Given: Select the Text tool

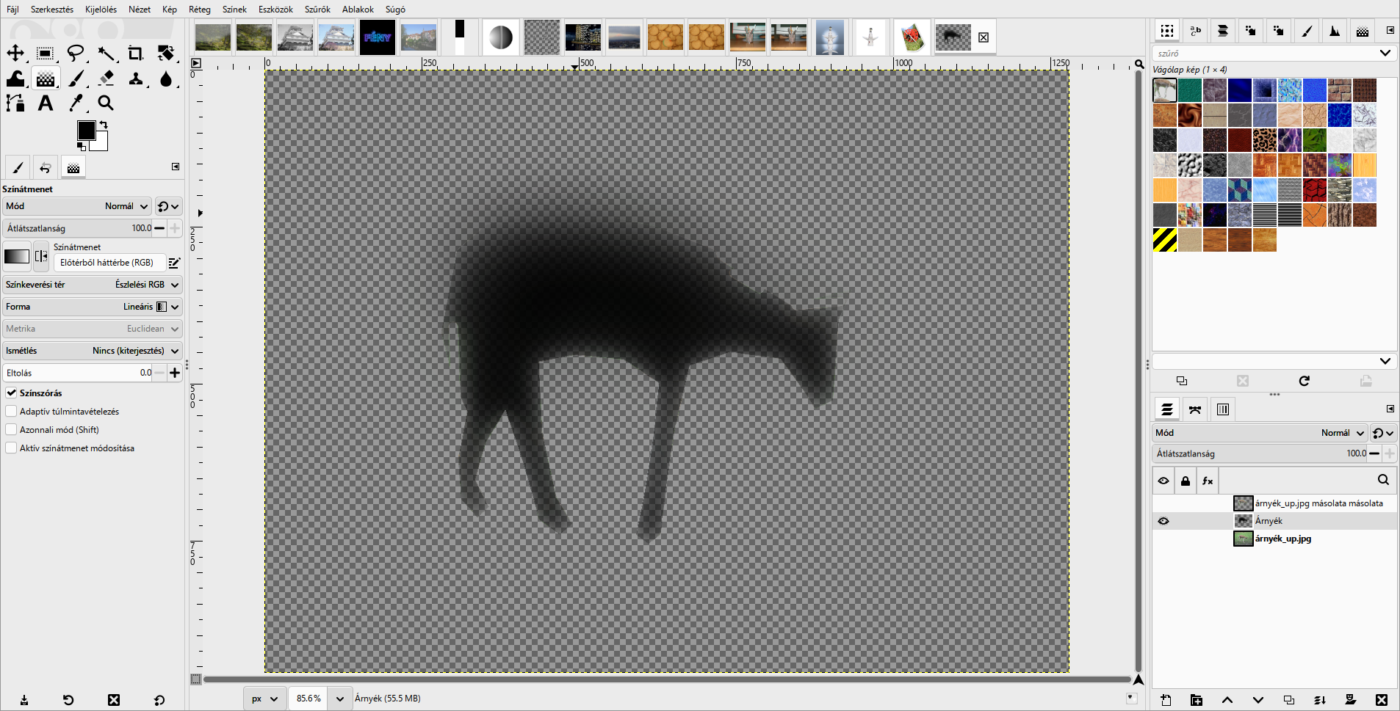Looking at the screenshot, I should click(46, 103).
